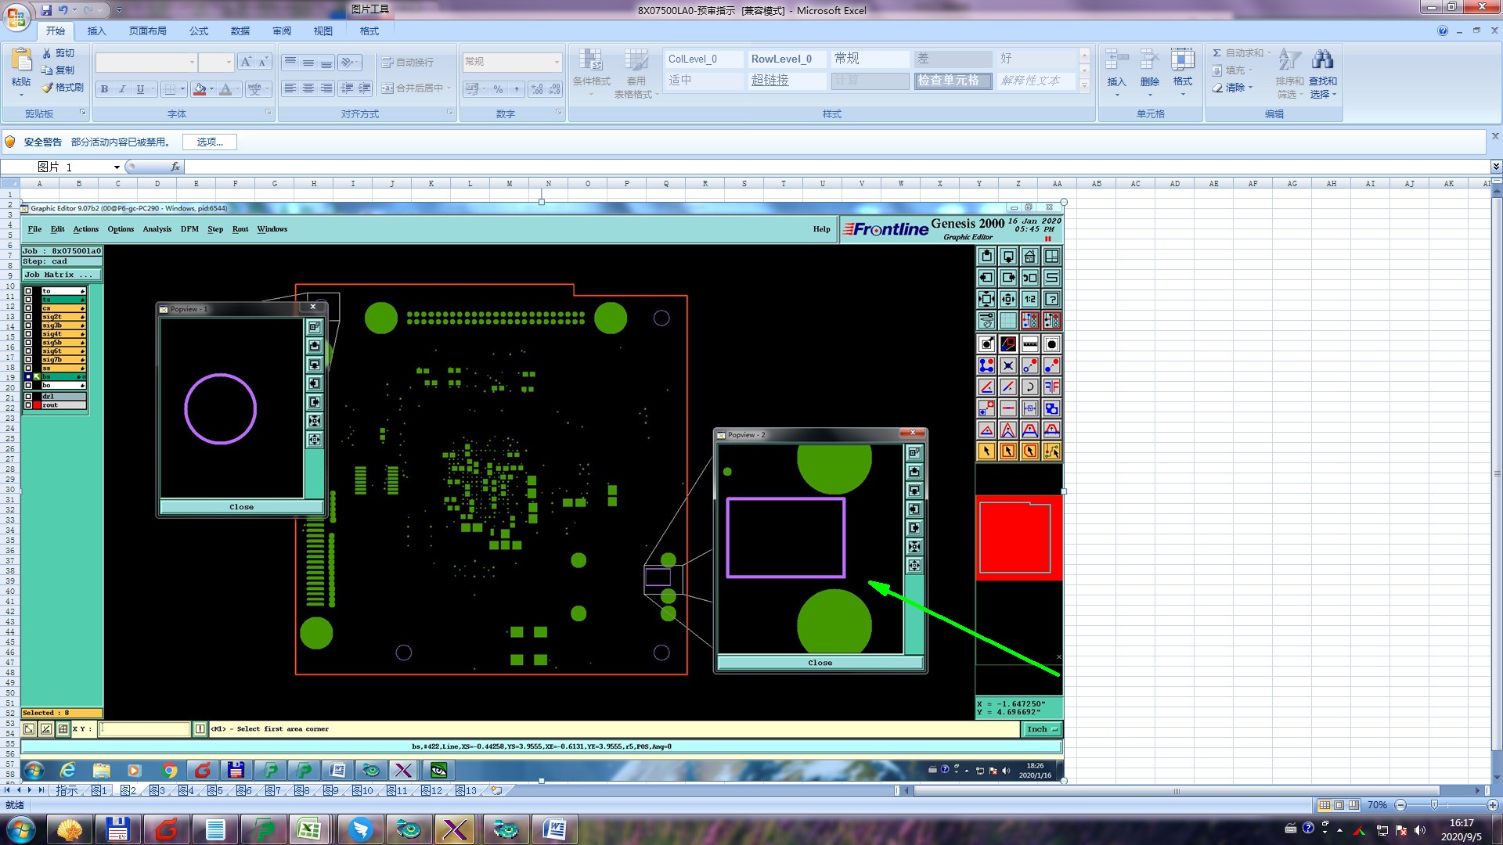The width and height of the screenshot is (1503, 845).
Task: Click insert function fx icon
Action: coord(175,167)
